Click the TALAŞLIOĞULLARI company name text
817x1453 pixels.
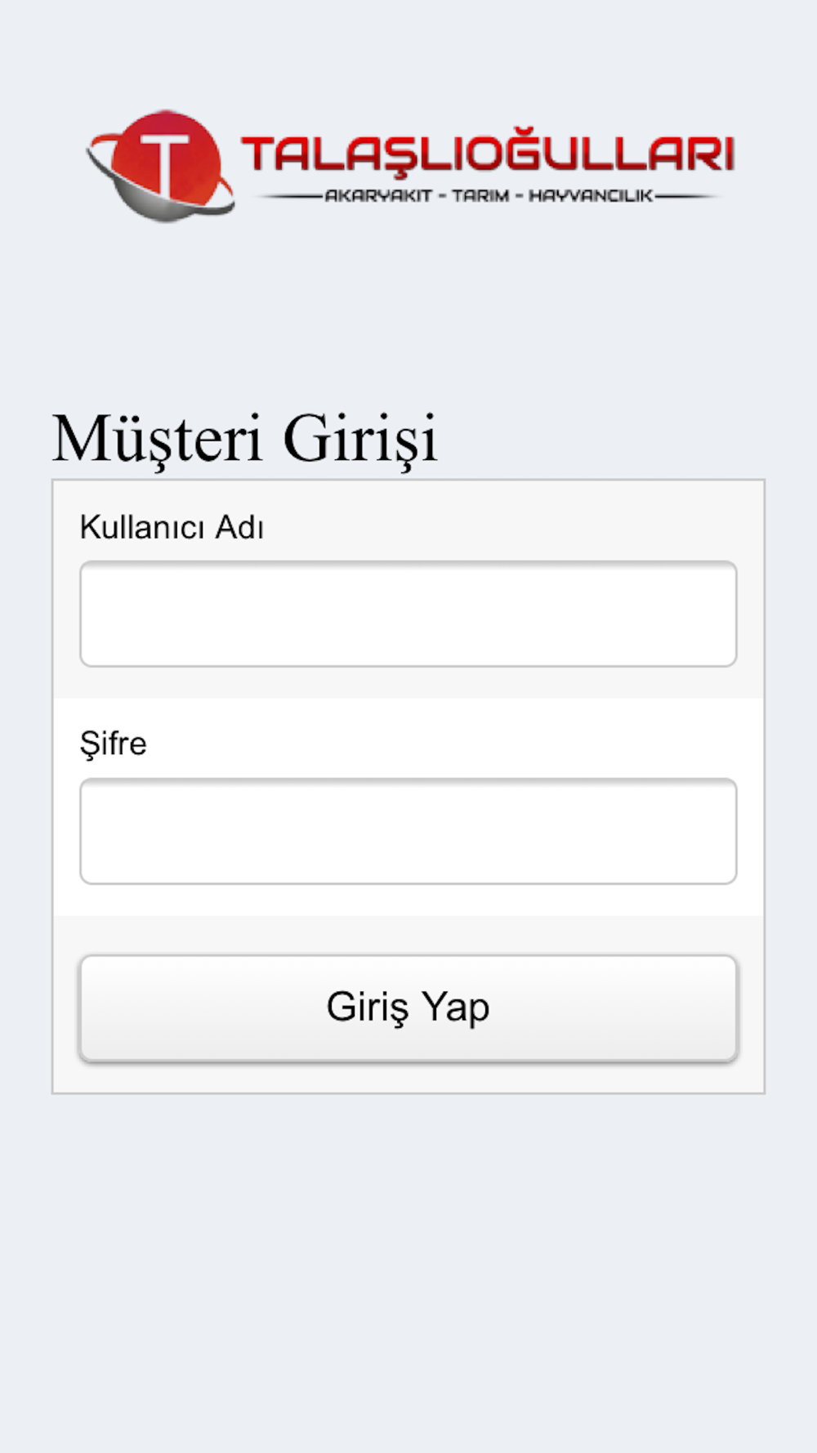click(x=488, y=152)
